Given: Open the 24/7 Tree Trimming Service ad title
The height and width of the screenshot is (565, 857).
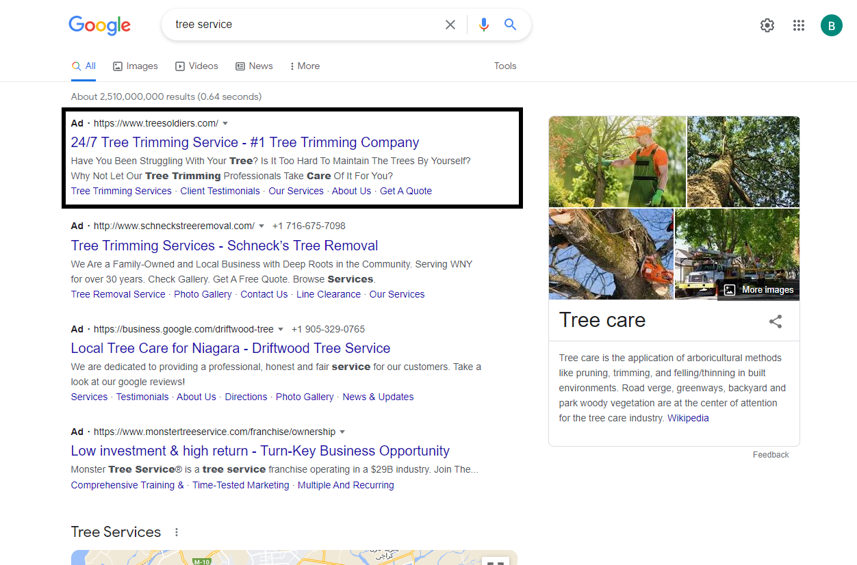Looking at the screenshot, I should (245, 142).
